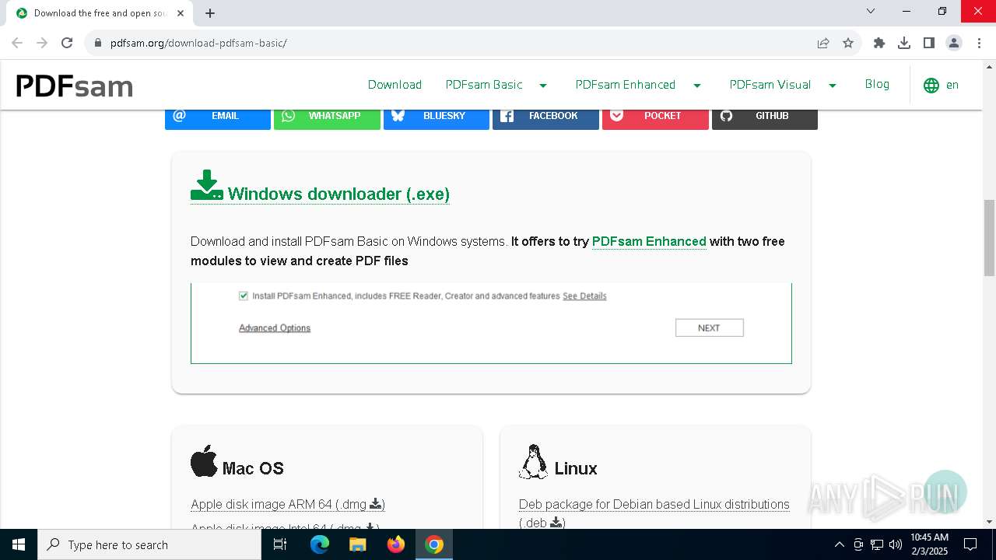Open the Chrome extensions puzzle icon
This screenshot has width=996, height=560.
[x=879, y=43]
